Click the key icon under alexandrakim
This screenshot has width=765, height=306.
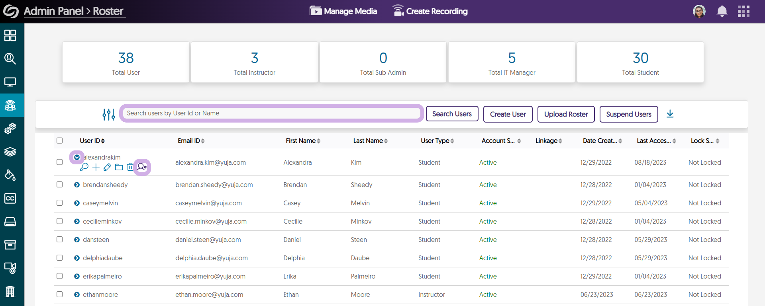[84, 167]
